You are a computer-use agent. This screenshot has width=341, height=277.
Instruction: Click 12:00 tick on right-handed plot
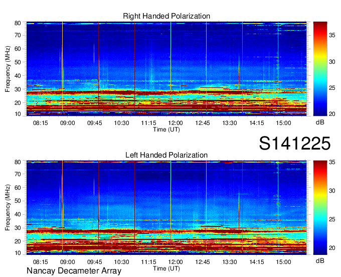pos(176,123)
